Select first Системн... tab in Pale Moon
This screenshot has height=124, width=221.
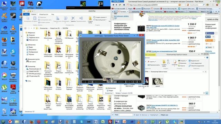123,12
